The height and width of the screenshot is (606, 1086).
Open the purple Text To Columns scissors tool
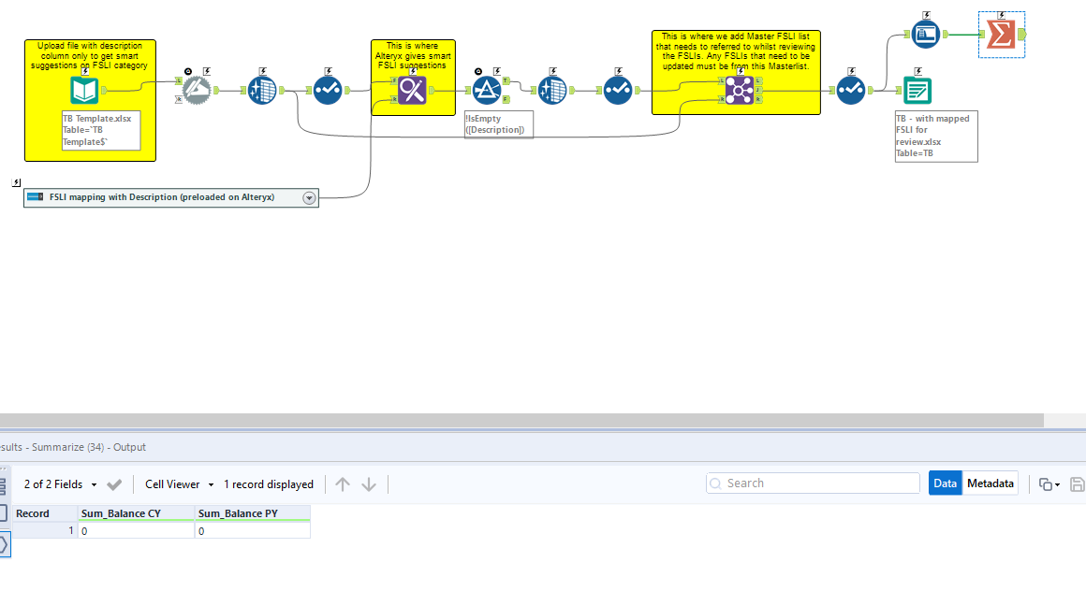click(x=412, y=89)
